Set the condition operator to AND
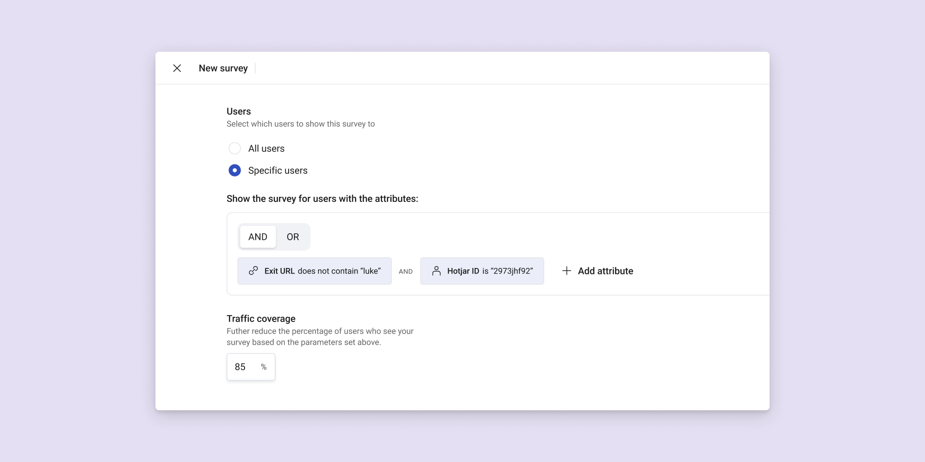This screenshot has width=925, height=462. tap(258, 237)
